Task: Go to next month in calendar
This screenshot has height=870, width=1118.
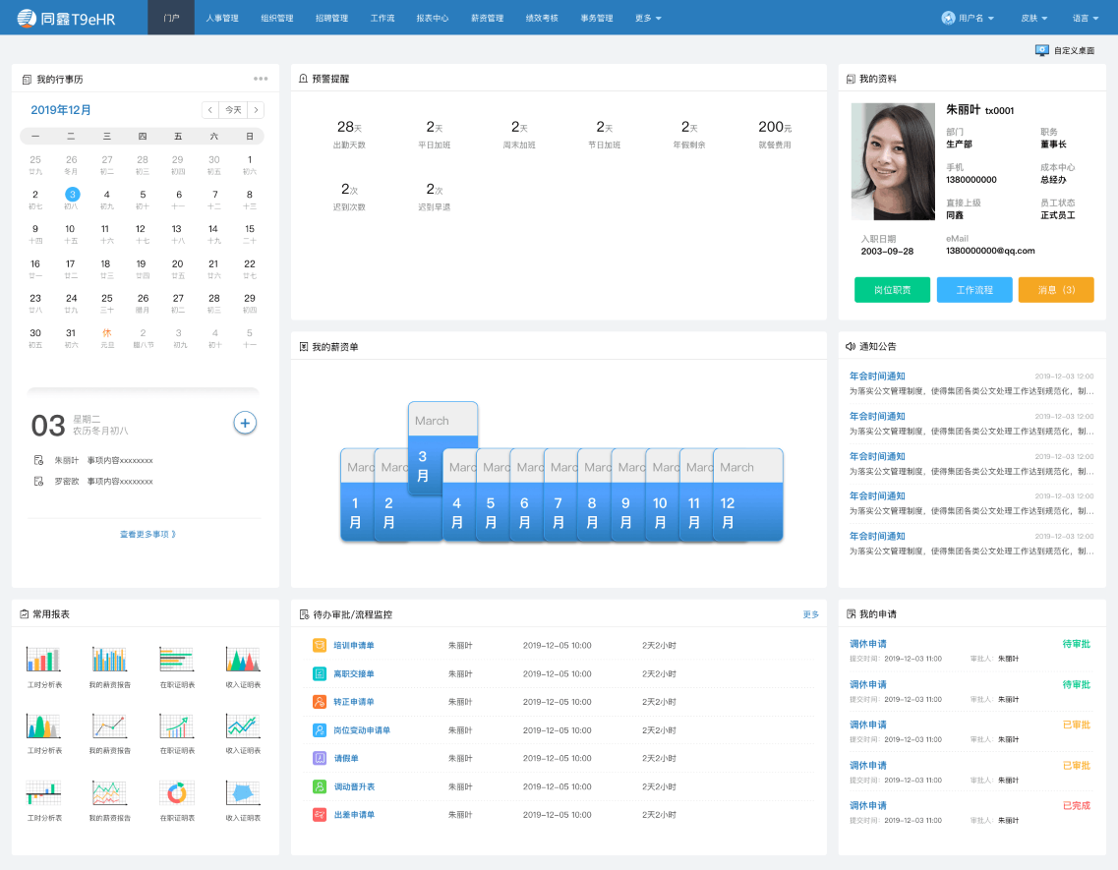Action: pos(256,110)
